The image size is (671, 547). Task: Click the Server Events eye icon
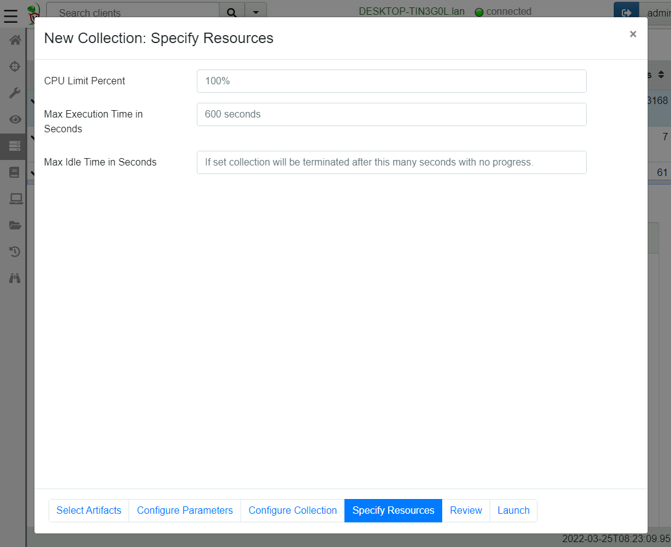(14, 119)
